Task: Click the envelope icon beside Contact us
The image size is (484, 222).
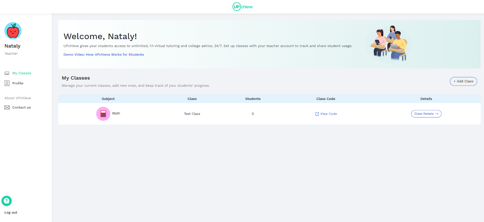Action: pos(7,108)
